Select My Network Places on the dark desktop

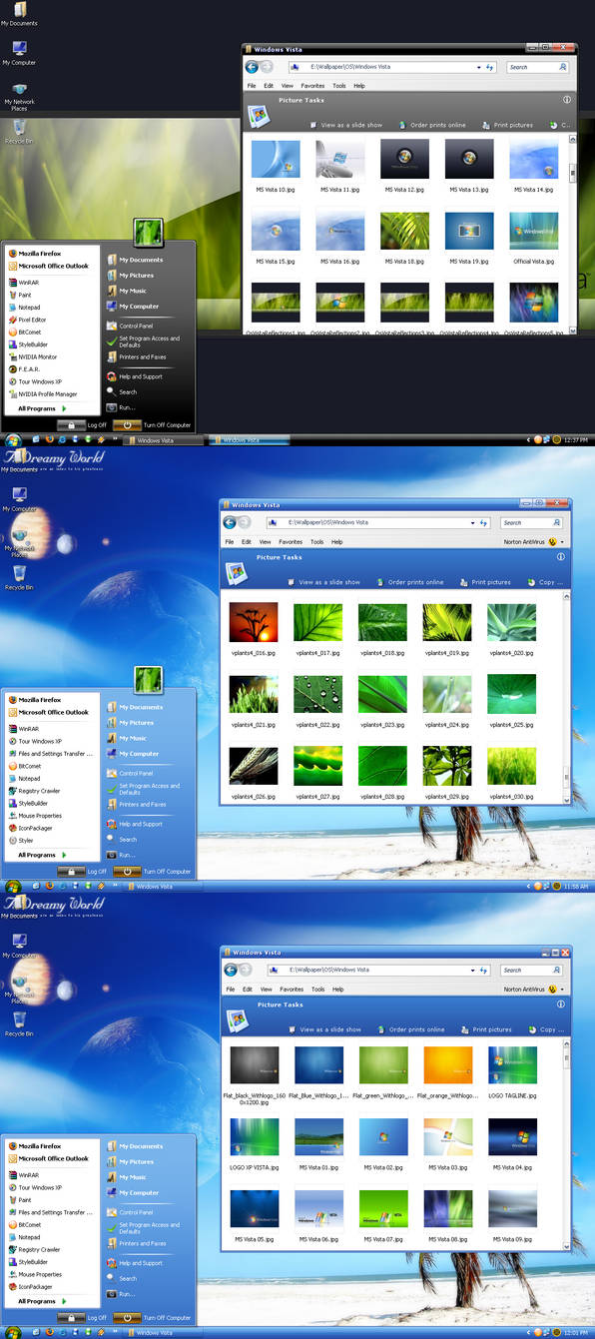click(19, 96)
